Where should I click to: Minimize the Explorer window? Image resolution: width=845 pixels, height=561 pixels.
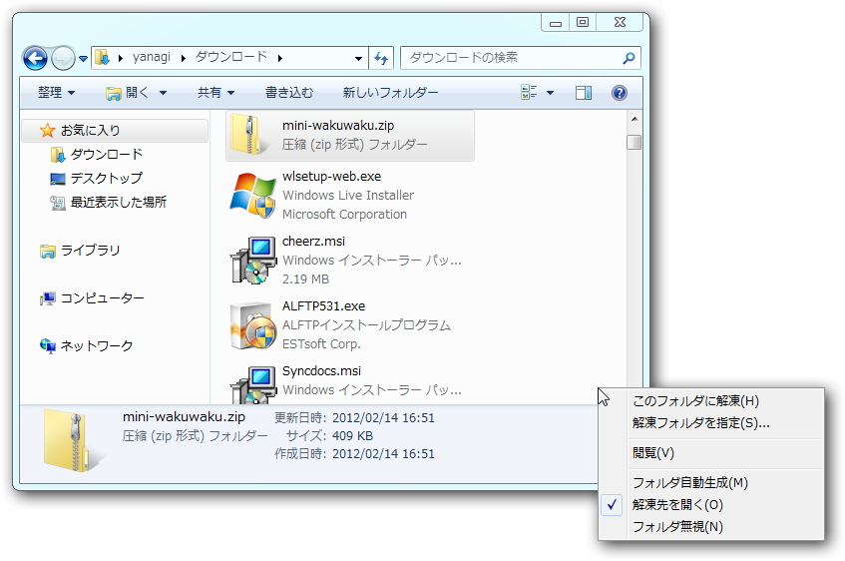[x=556, y=23]
